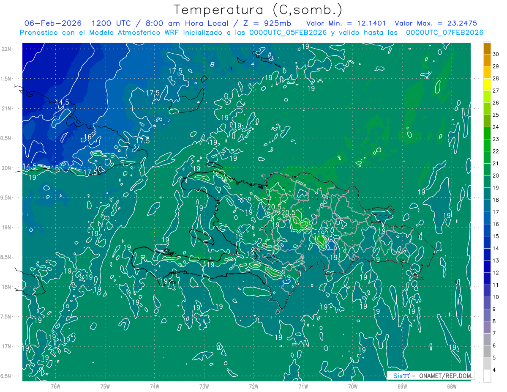Click the '74W' longitude label
Viewport: 507px width, 392px height.
tap(155, 386)
